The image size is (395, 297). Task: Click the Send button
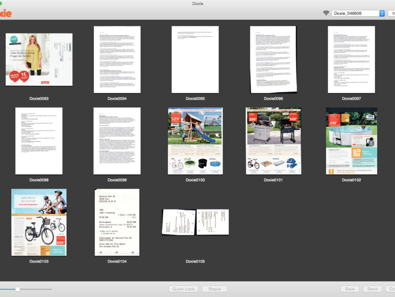(372, 289)
